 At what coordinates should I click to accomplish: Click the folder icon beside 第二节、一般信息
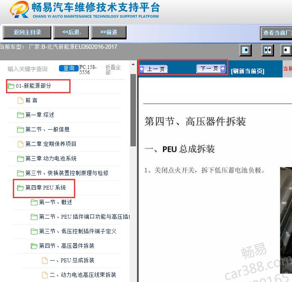(x=20, y=130)
